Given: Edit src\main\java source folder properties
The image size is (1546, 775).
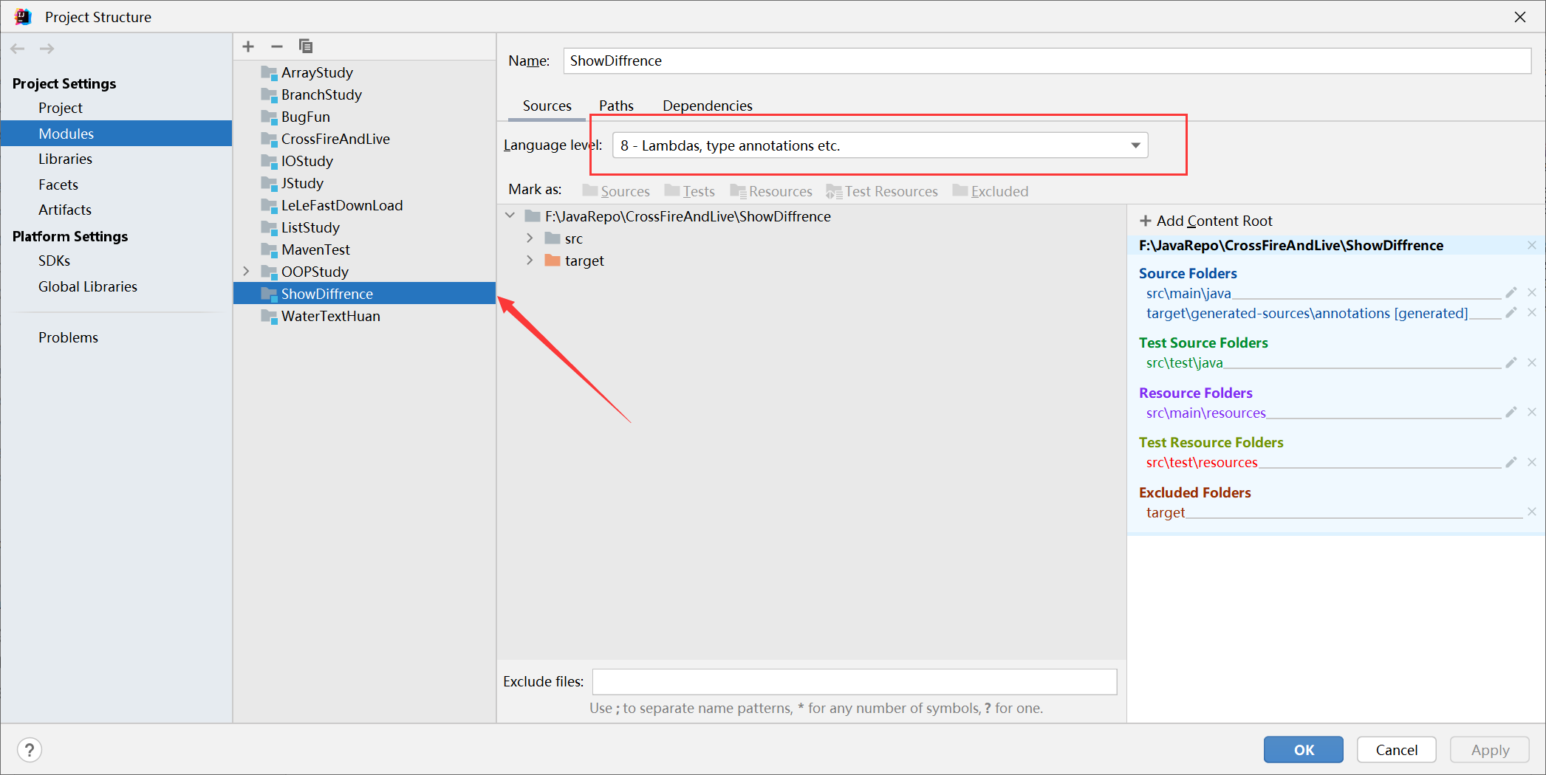Looking at the screenshot, I should 1511,293.
